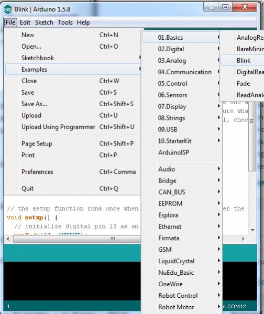This screenshot has width=264, height=314.
Task: Open the Help menu
Action: click(83, 23)
